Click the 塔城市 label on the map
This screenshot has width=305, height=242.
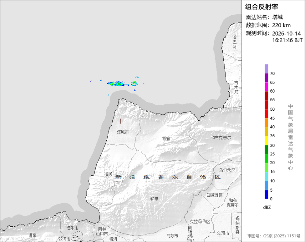tap(123, 132)
